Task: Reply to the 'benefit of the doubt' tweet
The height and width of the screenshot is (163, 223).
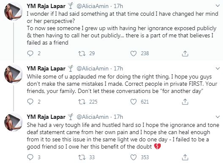Action: (x=30, y=157)
